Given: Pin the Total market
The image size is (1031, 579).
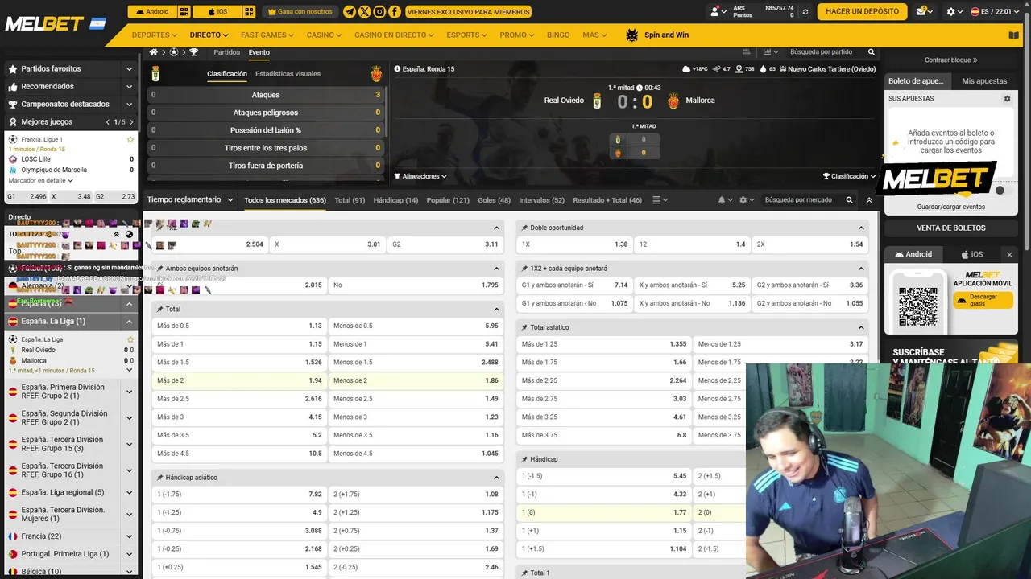Looking at the screenshot, I should (159, 309).
